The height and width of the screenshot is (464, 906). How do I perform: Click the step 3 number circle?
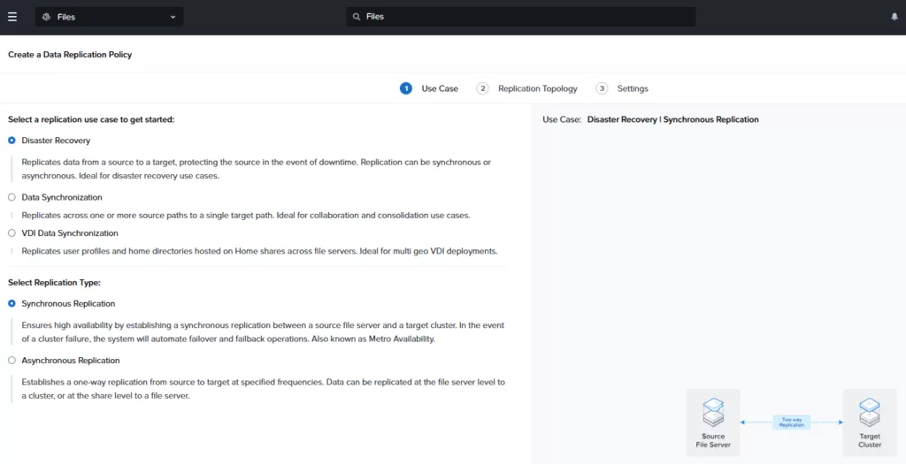pos(602,88)
